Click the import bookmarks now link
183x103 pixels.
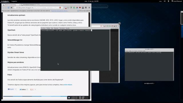tap(59, 11)
